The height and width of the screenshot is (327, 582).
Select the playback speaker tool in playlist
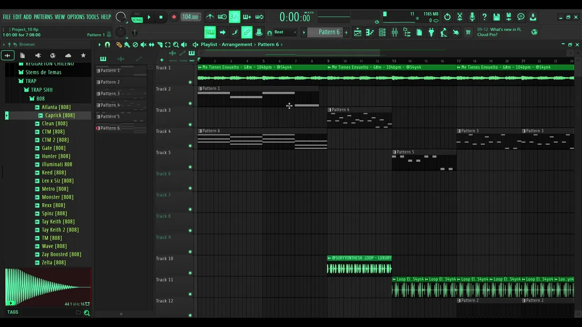point(184,45)
